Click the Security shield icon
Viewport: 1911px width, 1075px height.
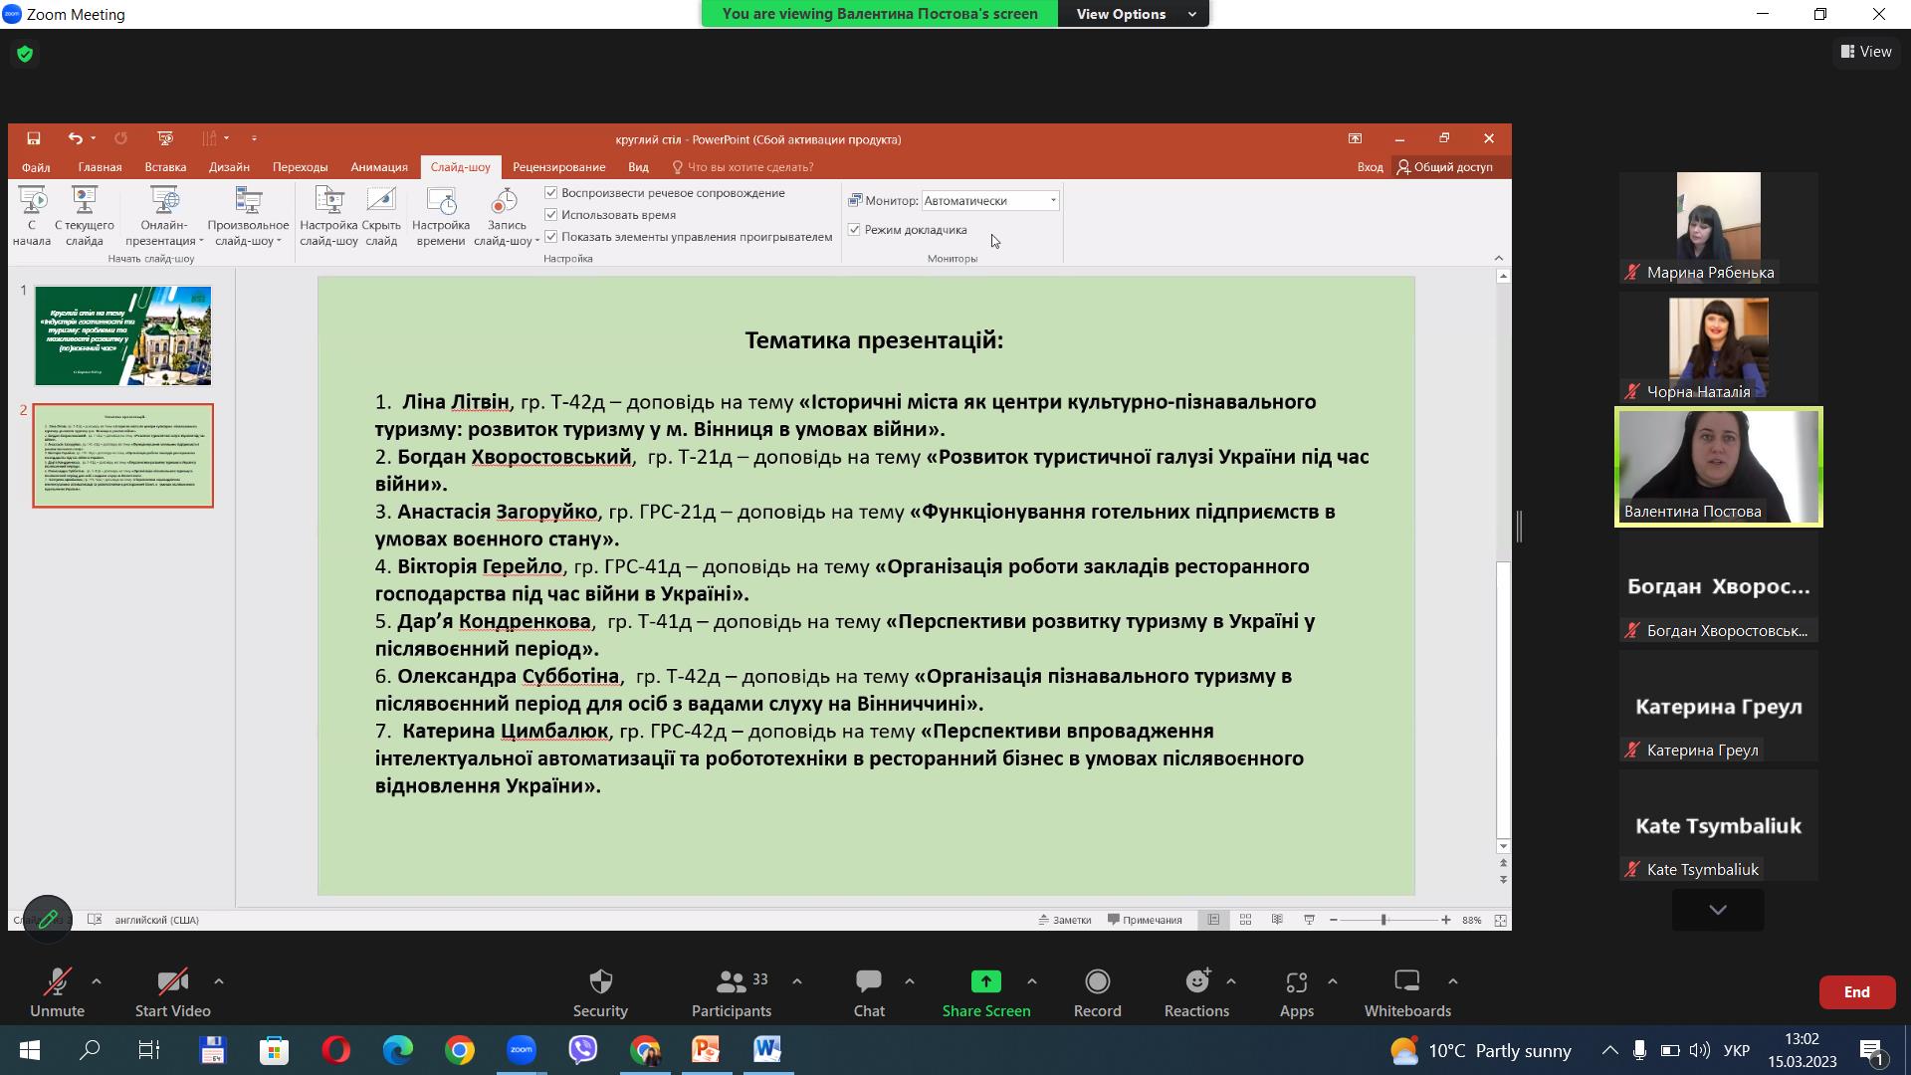(600, 982)
